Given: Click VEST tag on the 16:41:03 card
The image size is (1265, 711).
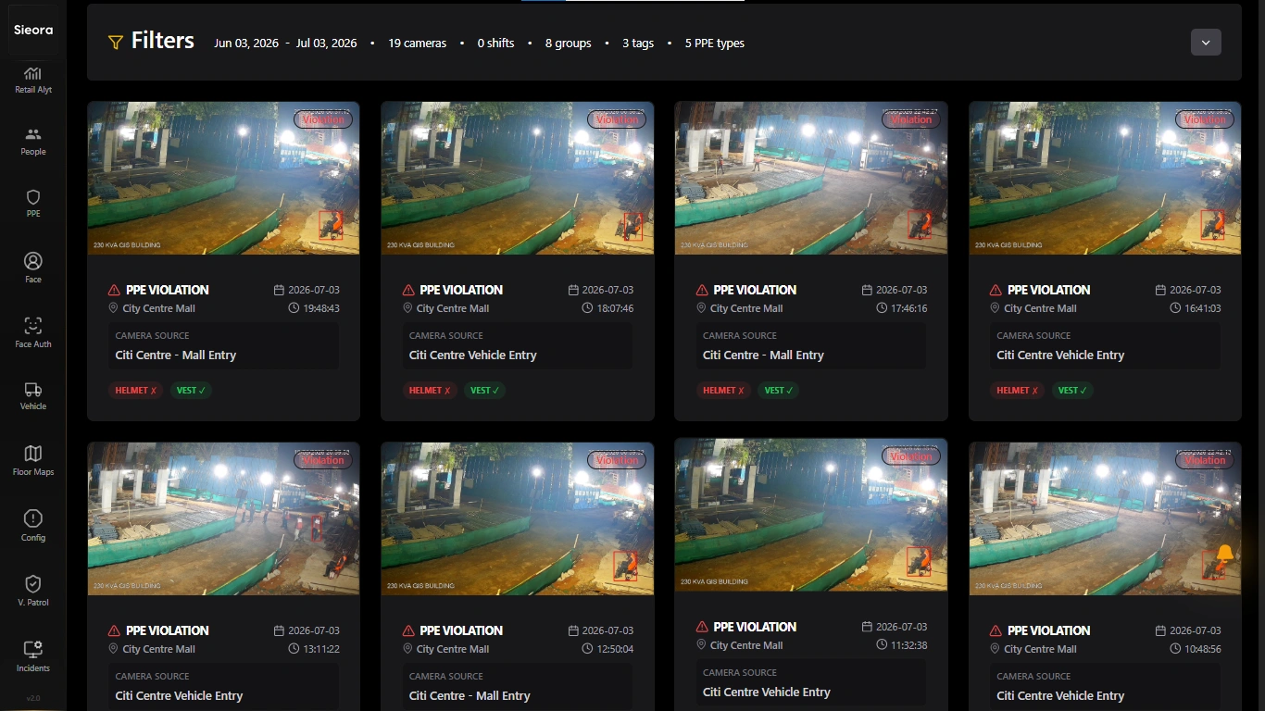Looking at the screenshot, I should coord(1072,391).
